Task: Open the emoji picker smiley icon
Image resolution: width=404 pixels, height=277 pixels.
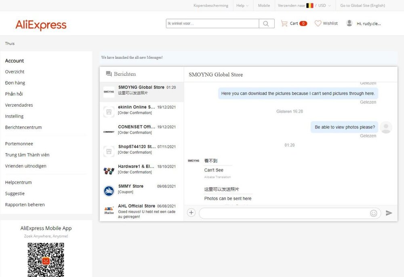Action: 373,213
